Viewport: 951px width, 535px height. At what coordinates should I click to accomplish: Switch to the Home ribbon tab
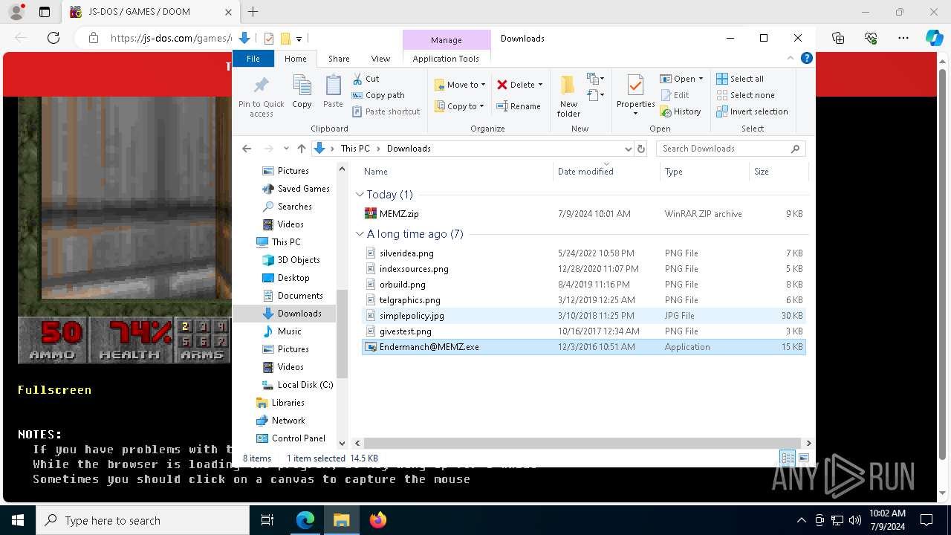coord(295,59)
